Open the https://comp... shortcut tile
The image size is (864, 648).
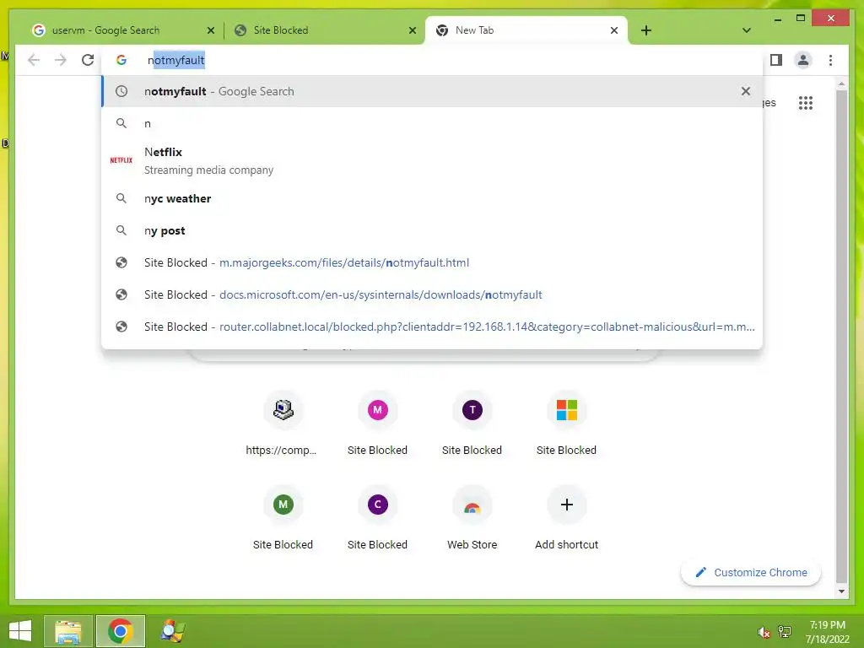coord(282,424)
